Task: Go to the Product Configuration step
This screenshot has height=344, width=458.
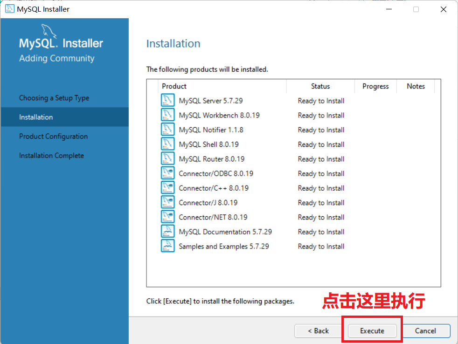Action: (x=54, y=137)
